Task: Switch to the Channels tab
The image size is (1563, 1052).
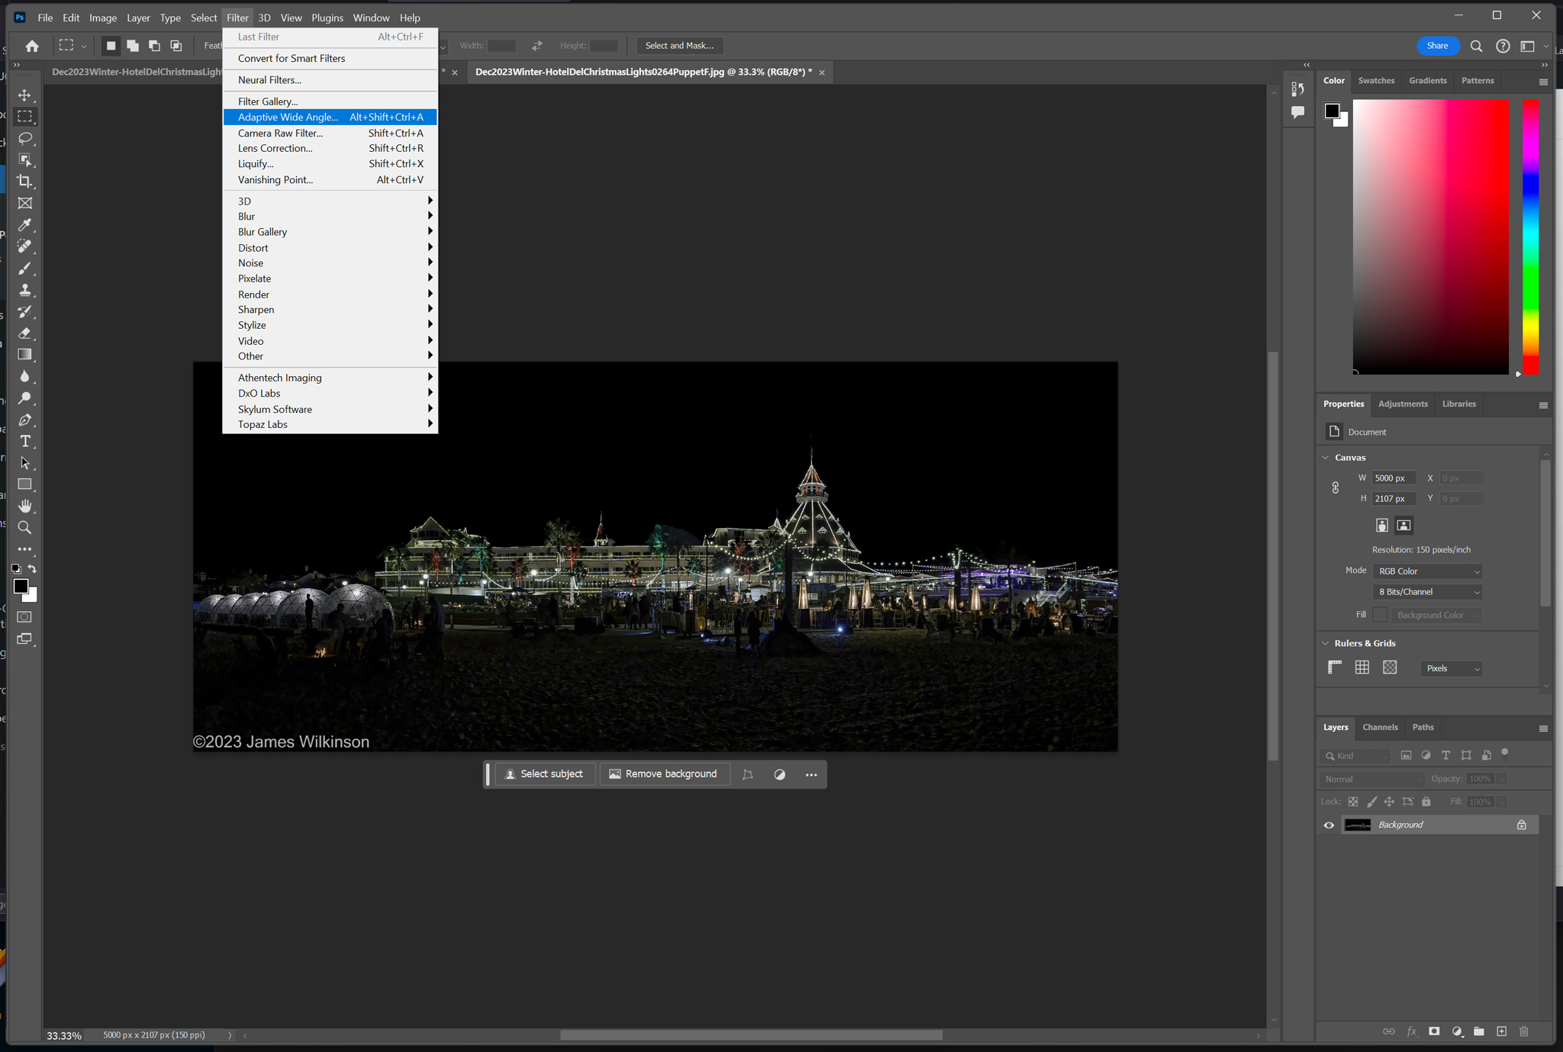Action: tap(1380, 727)
